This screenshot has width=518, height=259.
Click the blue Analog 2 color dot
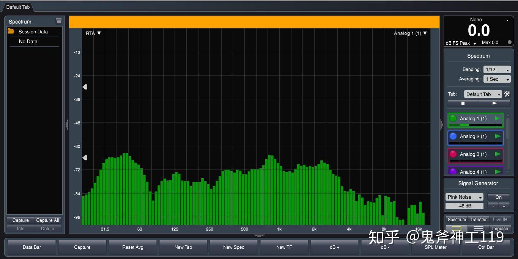point(453,136)
